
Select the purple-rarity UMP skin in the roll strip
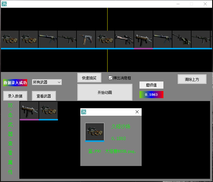(143, 39)
